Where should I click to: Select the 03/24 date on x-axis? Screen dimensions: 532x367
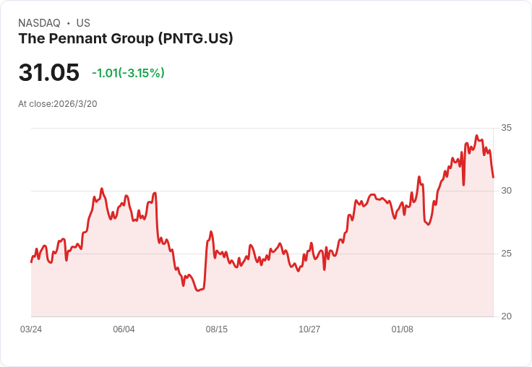click(x=31, y=329)
